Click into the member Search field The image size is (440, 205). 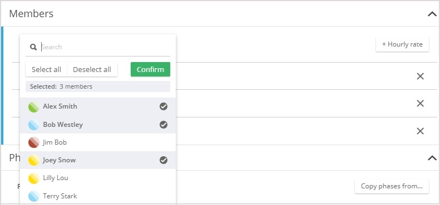[x=105, y=47]
